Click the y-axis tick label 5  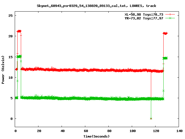[x=12, y=98]
